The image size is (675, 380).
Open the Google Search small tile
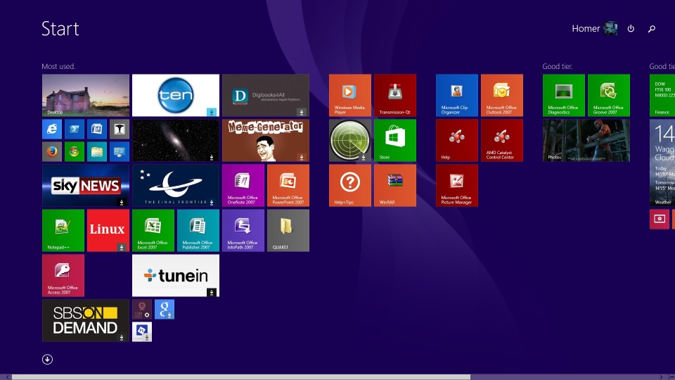(x=165, y=310)
